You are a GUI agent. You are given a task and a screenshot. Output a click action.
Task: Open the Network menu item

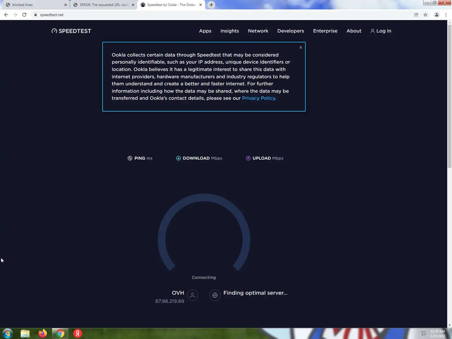click(258, 31)
